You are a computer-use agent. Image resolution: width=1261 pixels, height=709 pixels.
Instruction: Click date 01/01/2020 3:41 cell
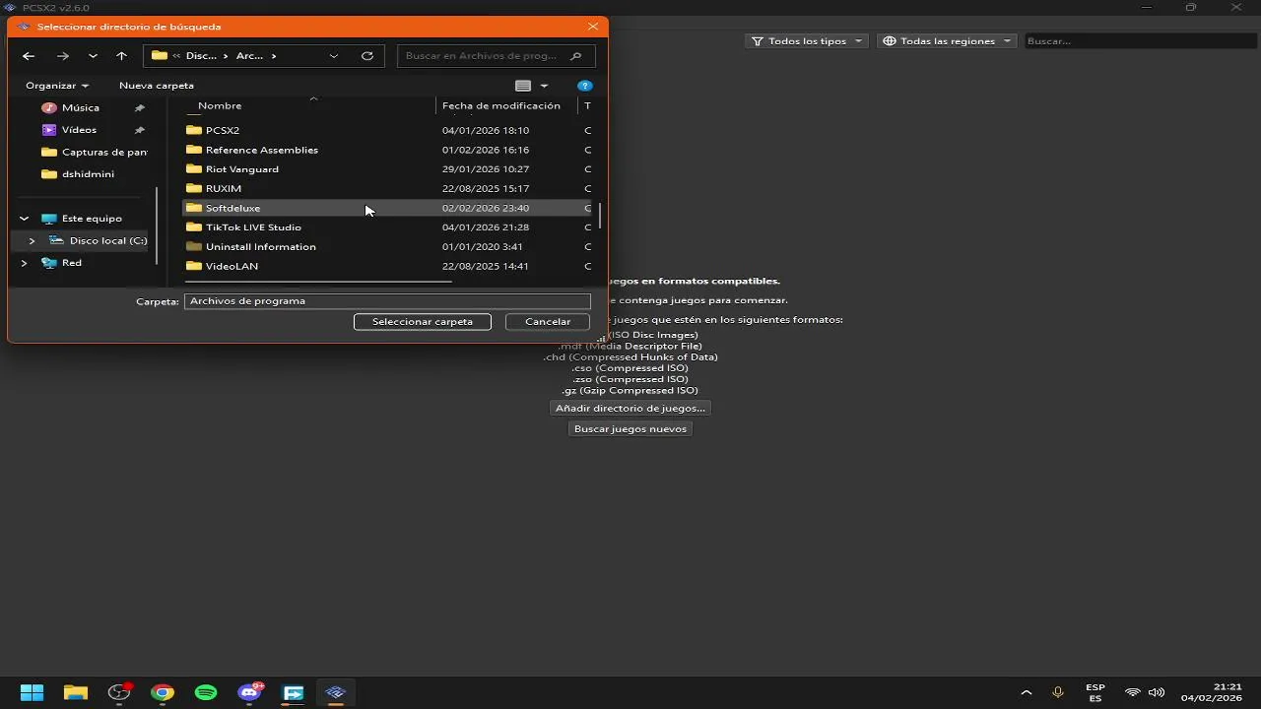coord(483,246)
